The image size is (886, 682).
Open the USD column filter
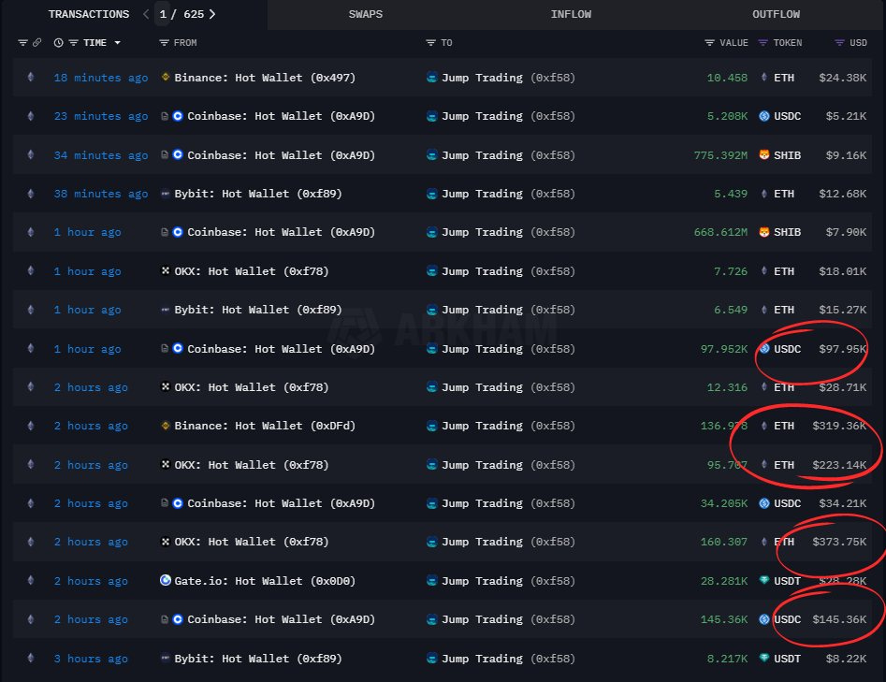pyautogui.click(x=839, y=43)
